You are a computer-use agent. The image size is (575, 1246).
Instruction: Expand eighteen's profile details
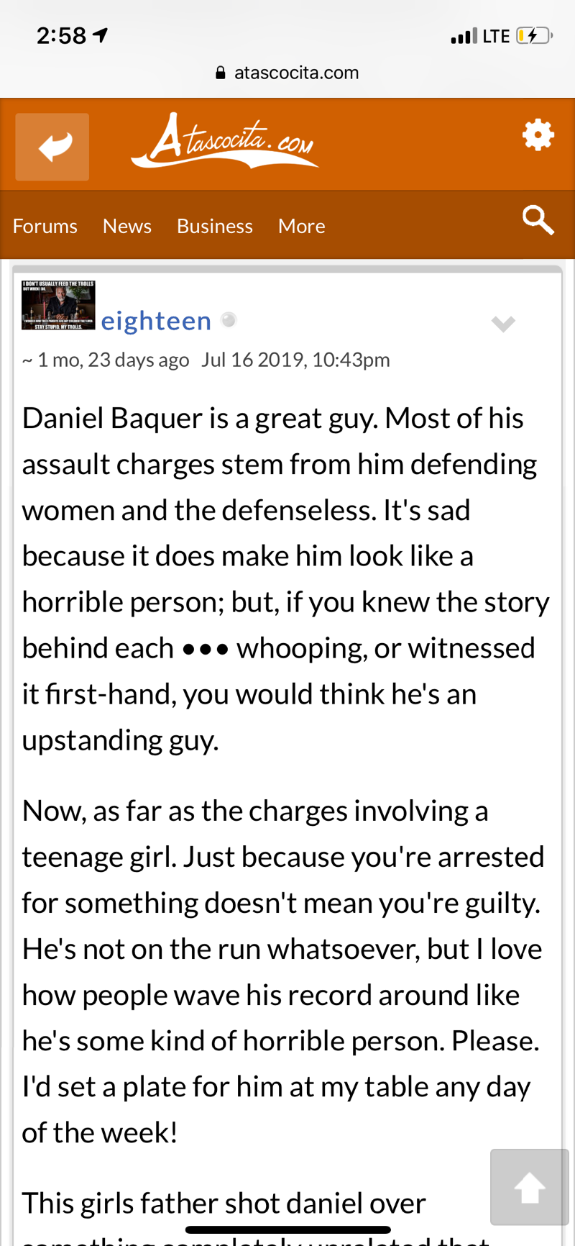coord(504,324)
